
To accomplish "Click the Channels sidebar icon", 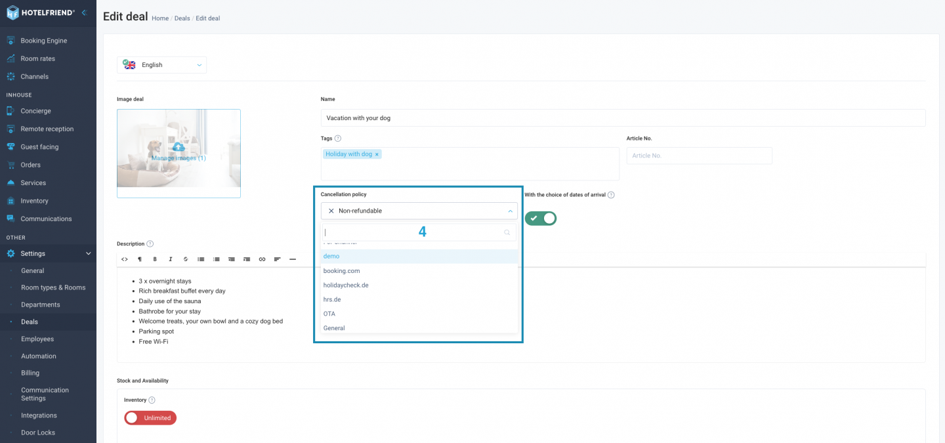I will [10, 77].
